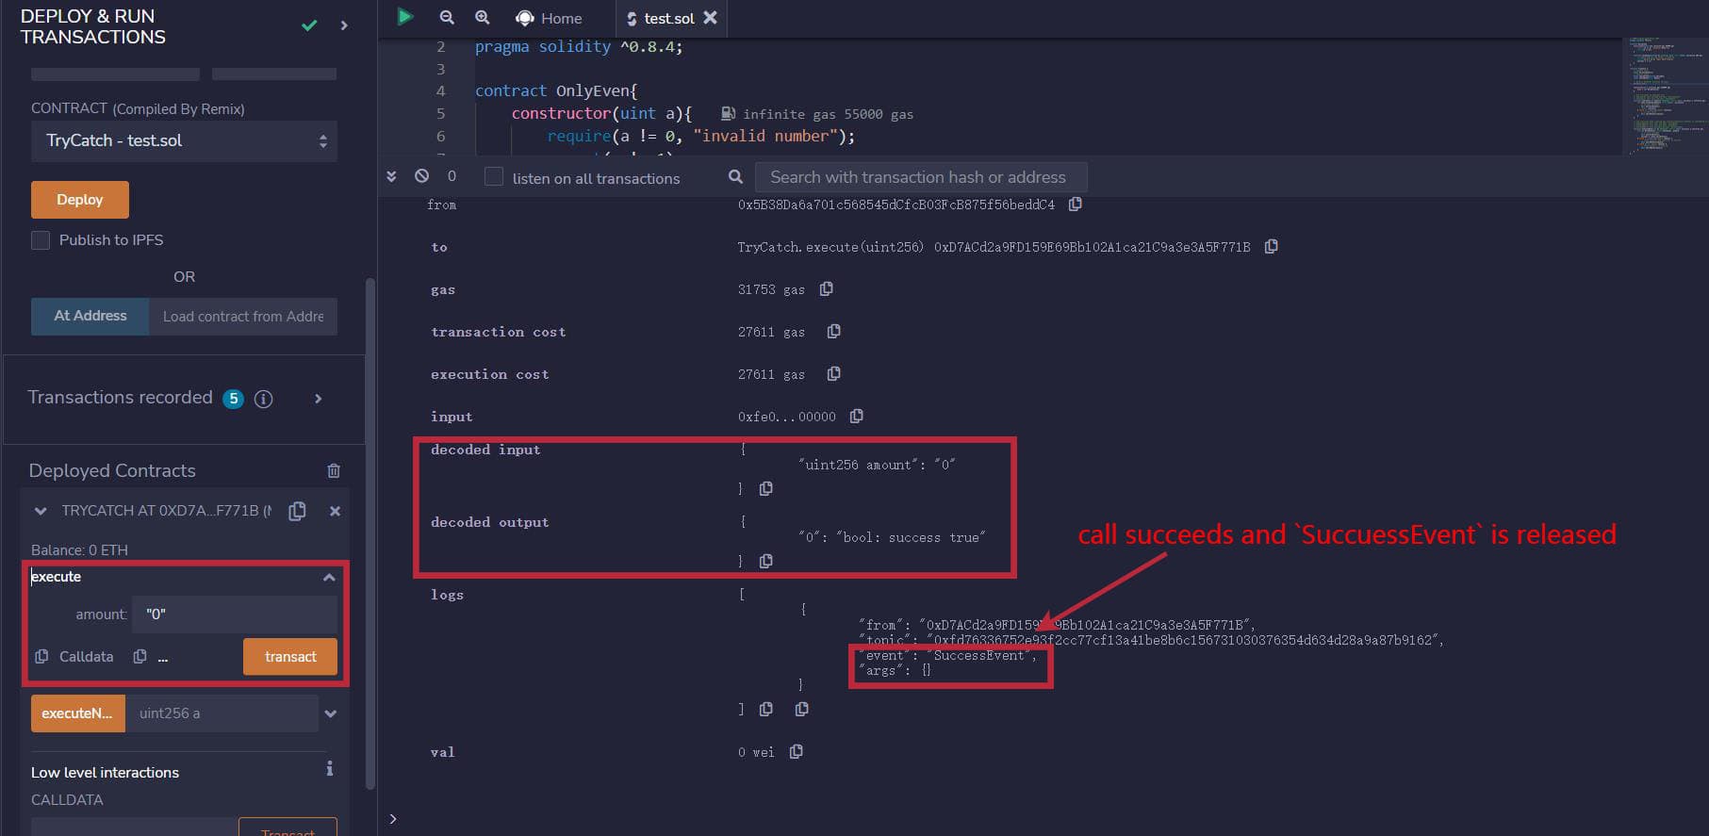The image size is (1709, 836).
Task: Focus the transaction hash search field
Action: 920,177
